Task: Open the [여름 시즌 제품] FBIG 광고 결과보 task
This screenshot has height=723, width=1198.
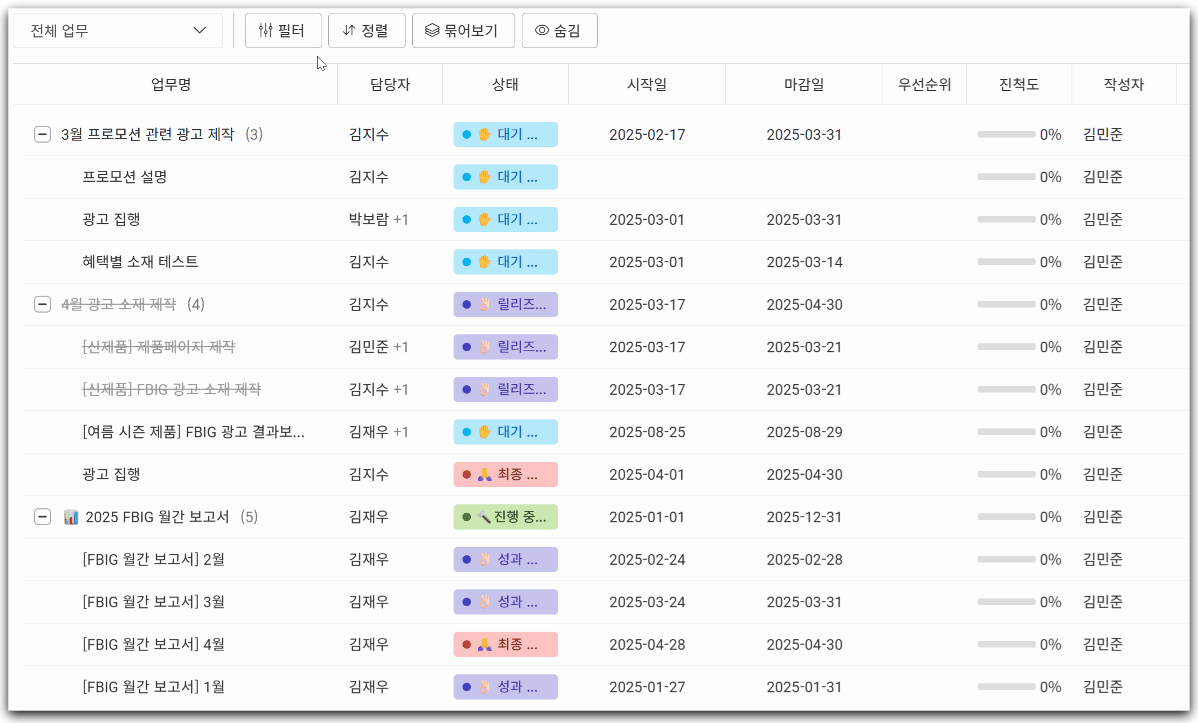Action: [193, 432]
